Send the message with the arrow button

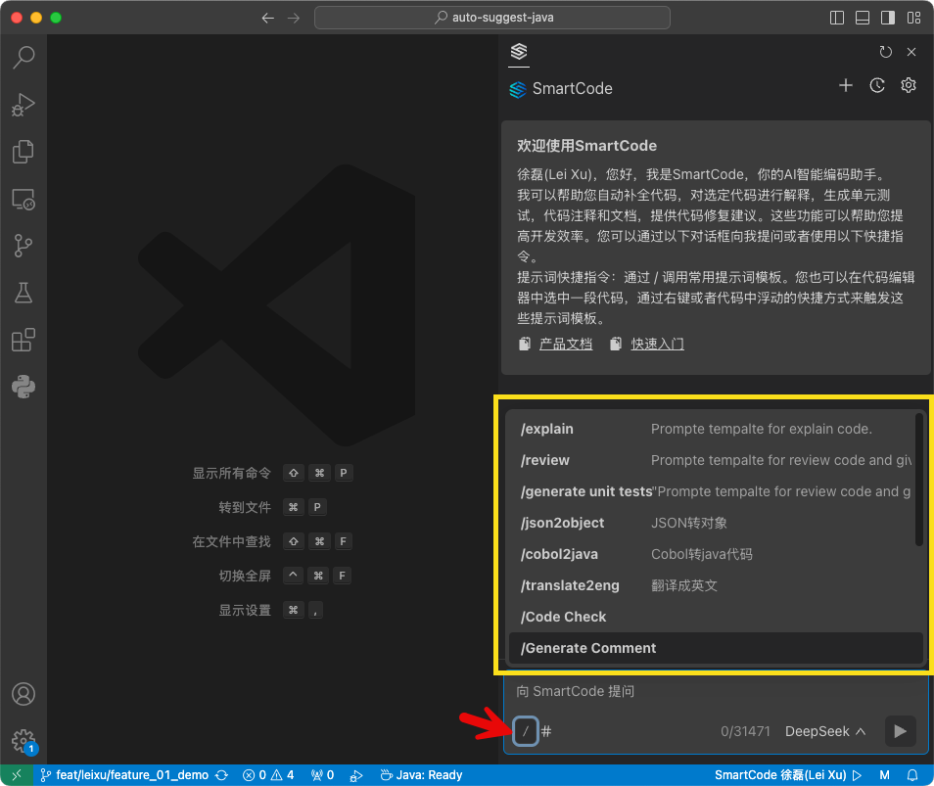900,731
